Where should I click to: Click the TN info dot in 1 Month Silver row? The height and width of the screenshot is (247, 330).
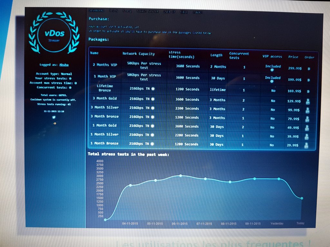click(x=152, y=135)
